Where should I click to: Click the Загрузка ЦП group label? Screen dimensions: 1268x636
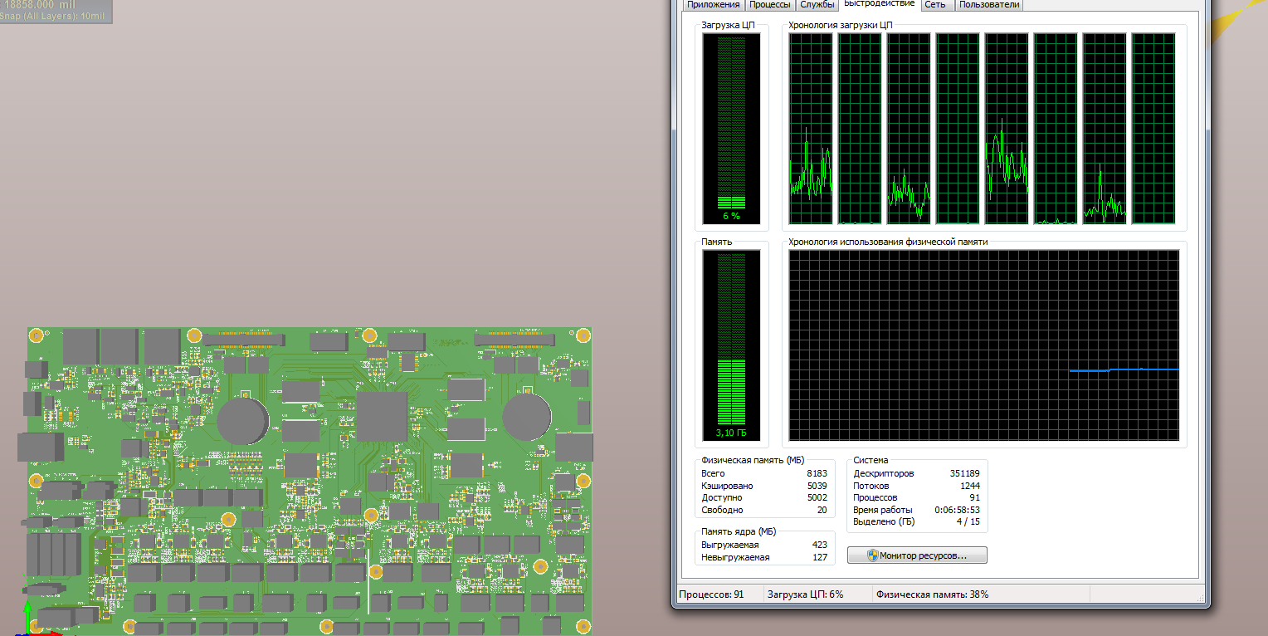(x=728, y=25)
